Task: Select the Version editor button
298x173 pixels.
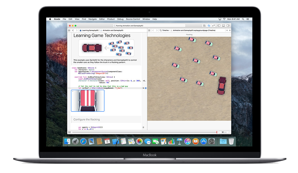Action: tap(214, 25)
